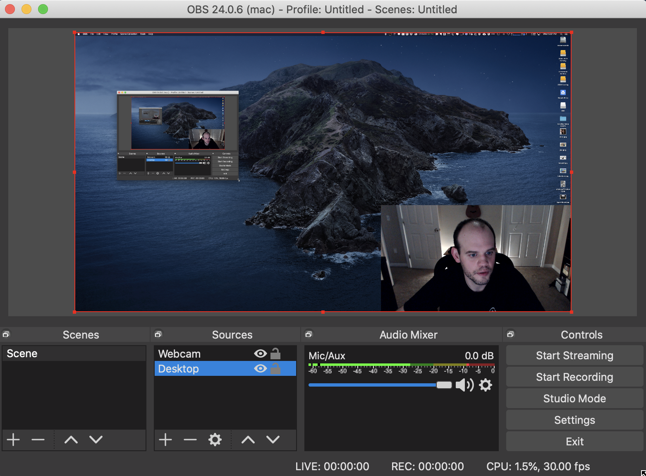
Task: Open Mic/Aux audio settings gear
Action: [x=486, y=385]
